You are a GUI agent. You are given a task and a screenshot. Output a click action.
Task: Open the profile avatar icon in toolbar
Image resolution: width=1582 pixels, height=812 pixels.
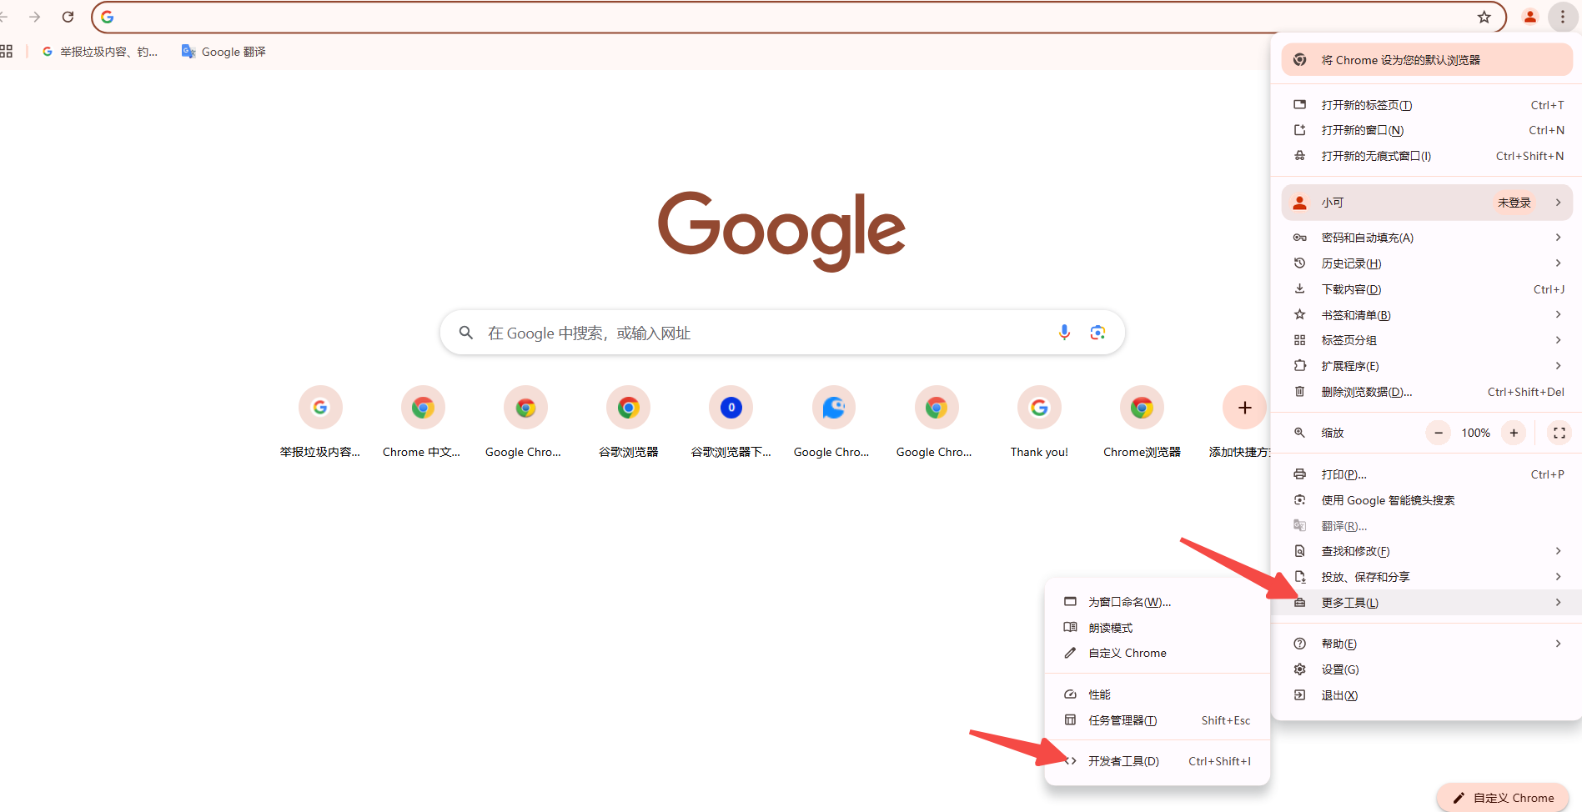(1530, 17)
